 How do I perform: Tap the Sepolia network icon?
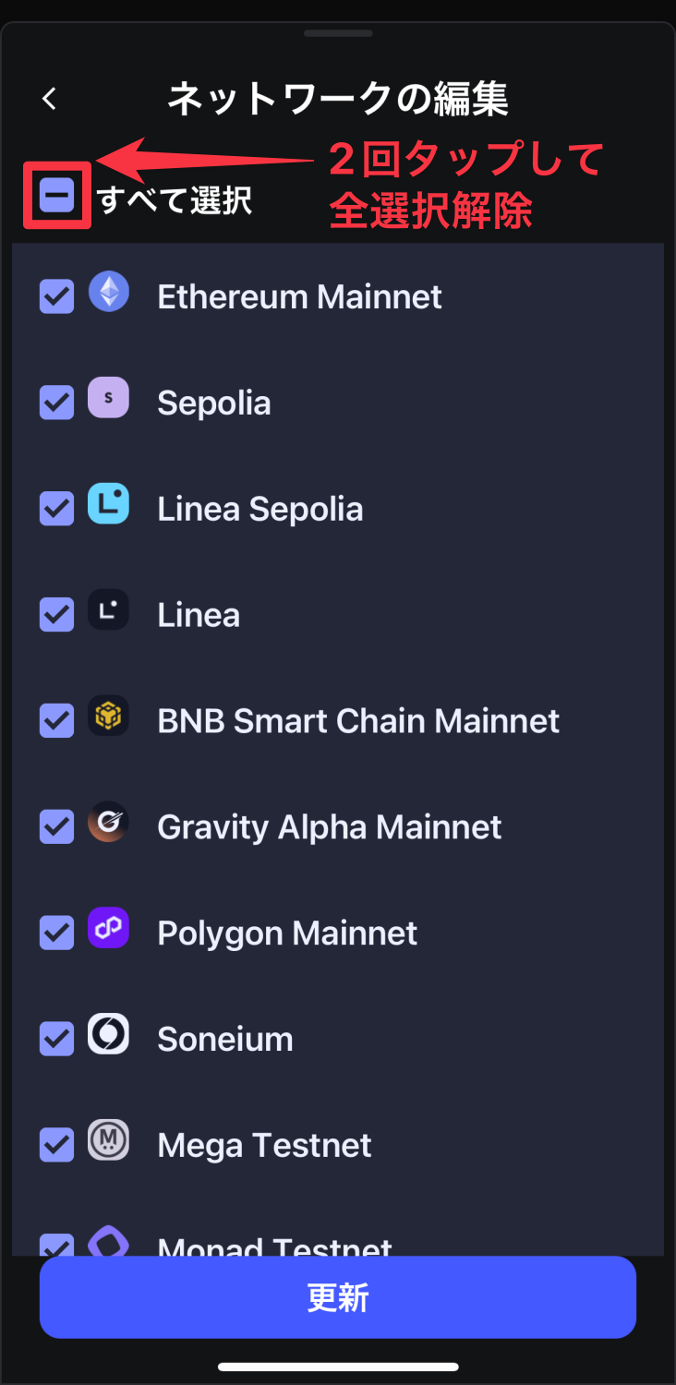coord(109,398)
